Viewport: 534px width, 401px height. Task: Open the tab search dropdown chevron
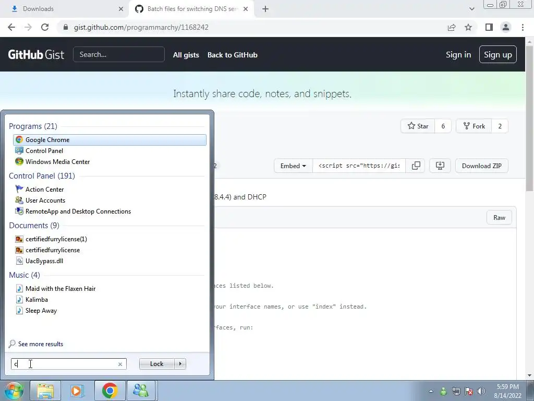[x=471, y=9]
